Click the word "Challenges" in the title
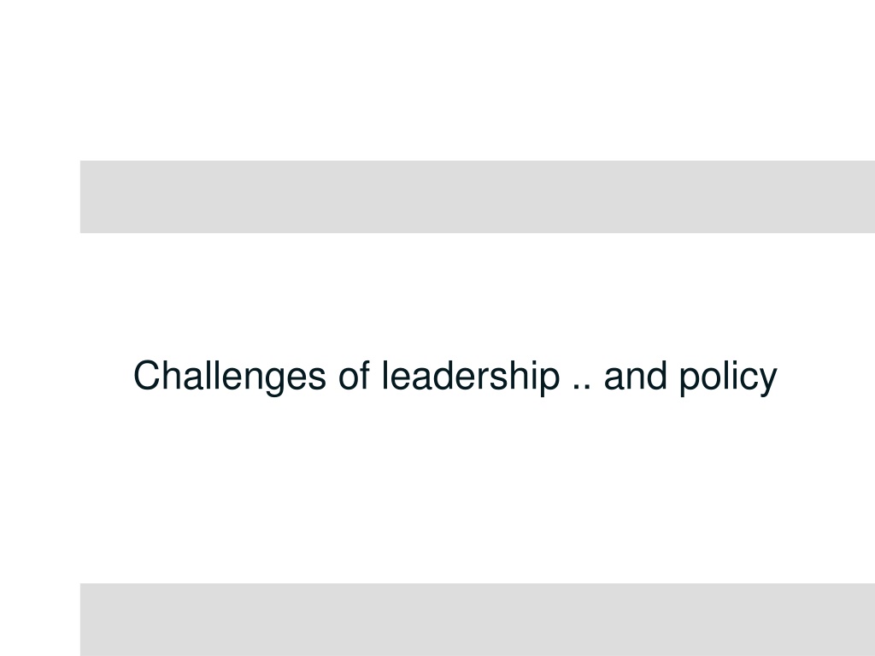Screen dimensions: 875x656 tap(229, 377)
